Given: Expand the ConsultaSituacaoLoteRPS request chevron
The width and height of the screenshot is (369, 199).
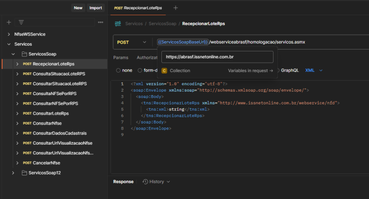Looking at the screenshot, I should pyautogui.click(x=17, y=74).
